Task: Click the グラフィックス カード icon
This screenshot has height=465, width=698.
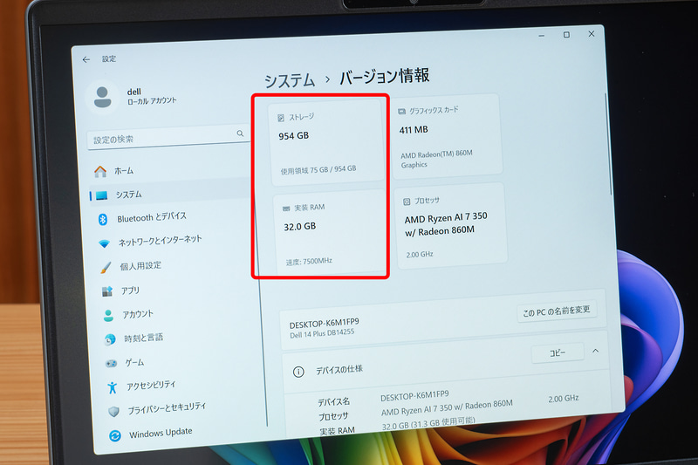Action: coord(401,112)
